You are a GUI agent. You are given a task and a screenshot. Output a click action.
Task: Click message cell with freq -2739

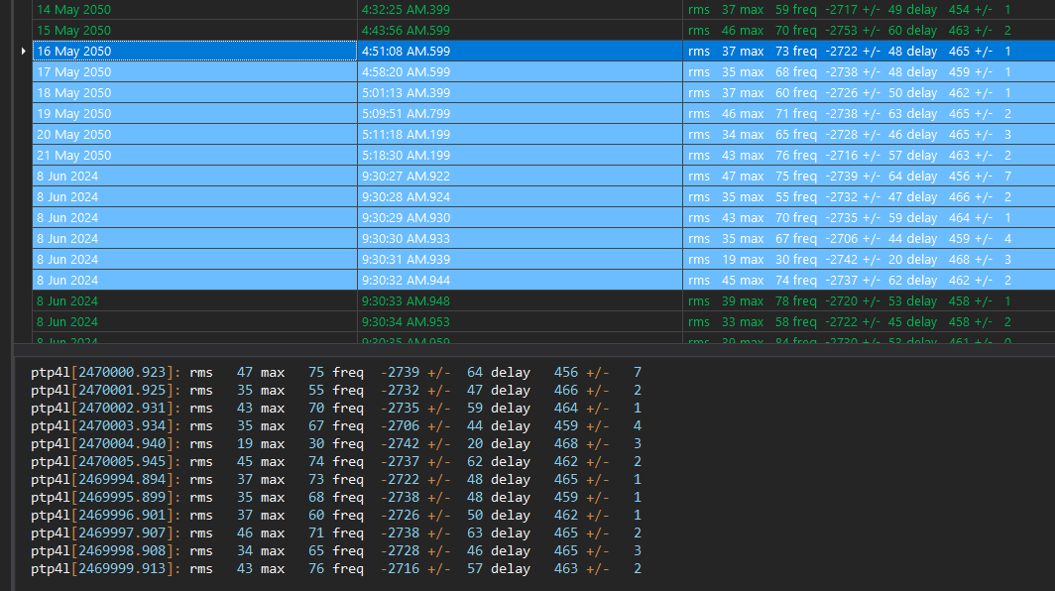870,177
